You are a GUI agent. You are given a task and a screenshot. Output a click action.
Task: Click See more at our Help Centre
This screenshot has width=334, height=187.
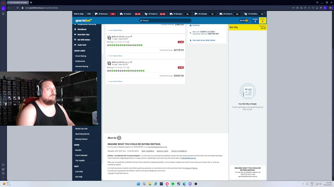[x=204, y=40]
